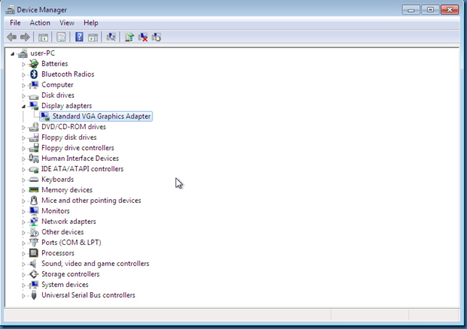Expand the Monitors node arrow

pyautogui.click(x=23, y=212)
